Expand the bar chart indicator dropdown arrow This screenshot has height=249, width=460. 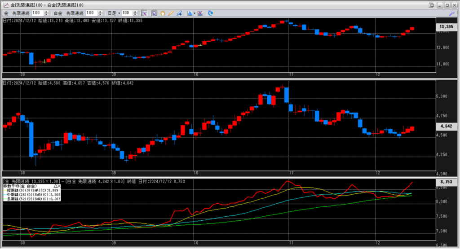click(195, 13)
